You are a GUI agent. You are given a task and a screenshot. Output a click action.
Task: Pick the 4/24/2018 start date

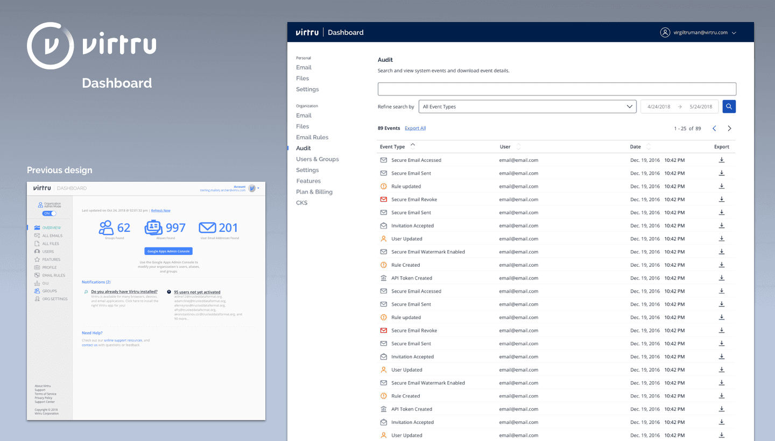click(x=659, y=106)
